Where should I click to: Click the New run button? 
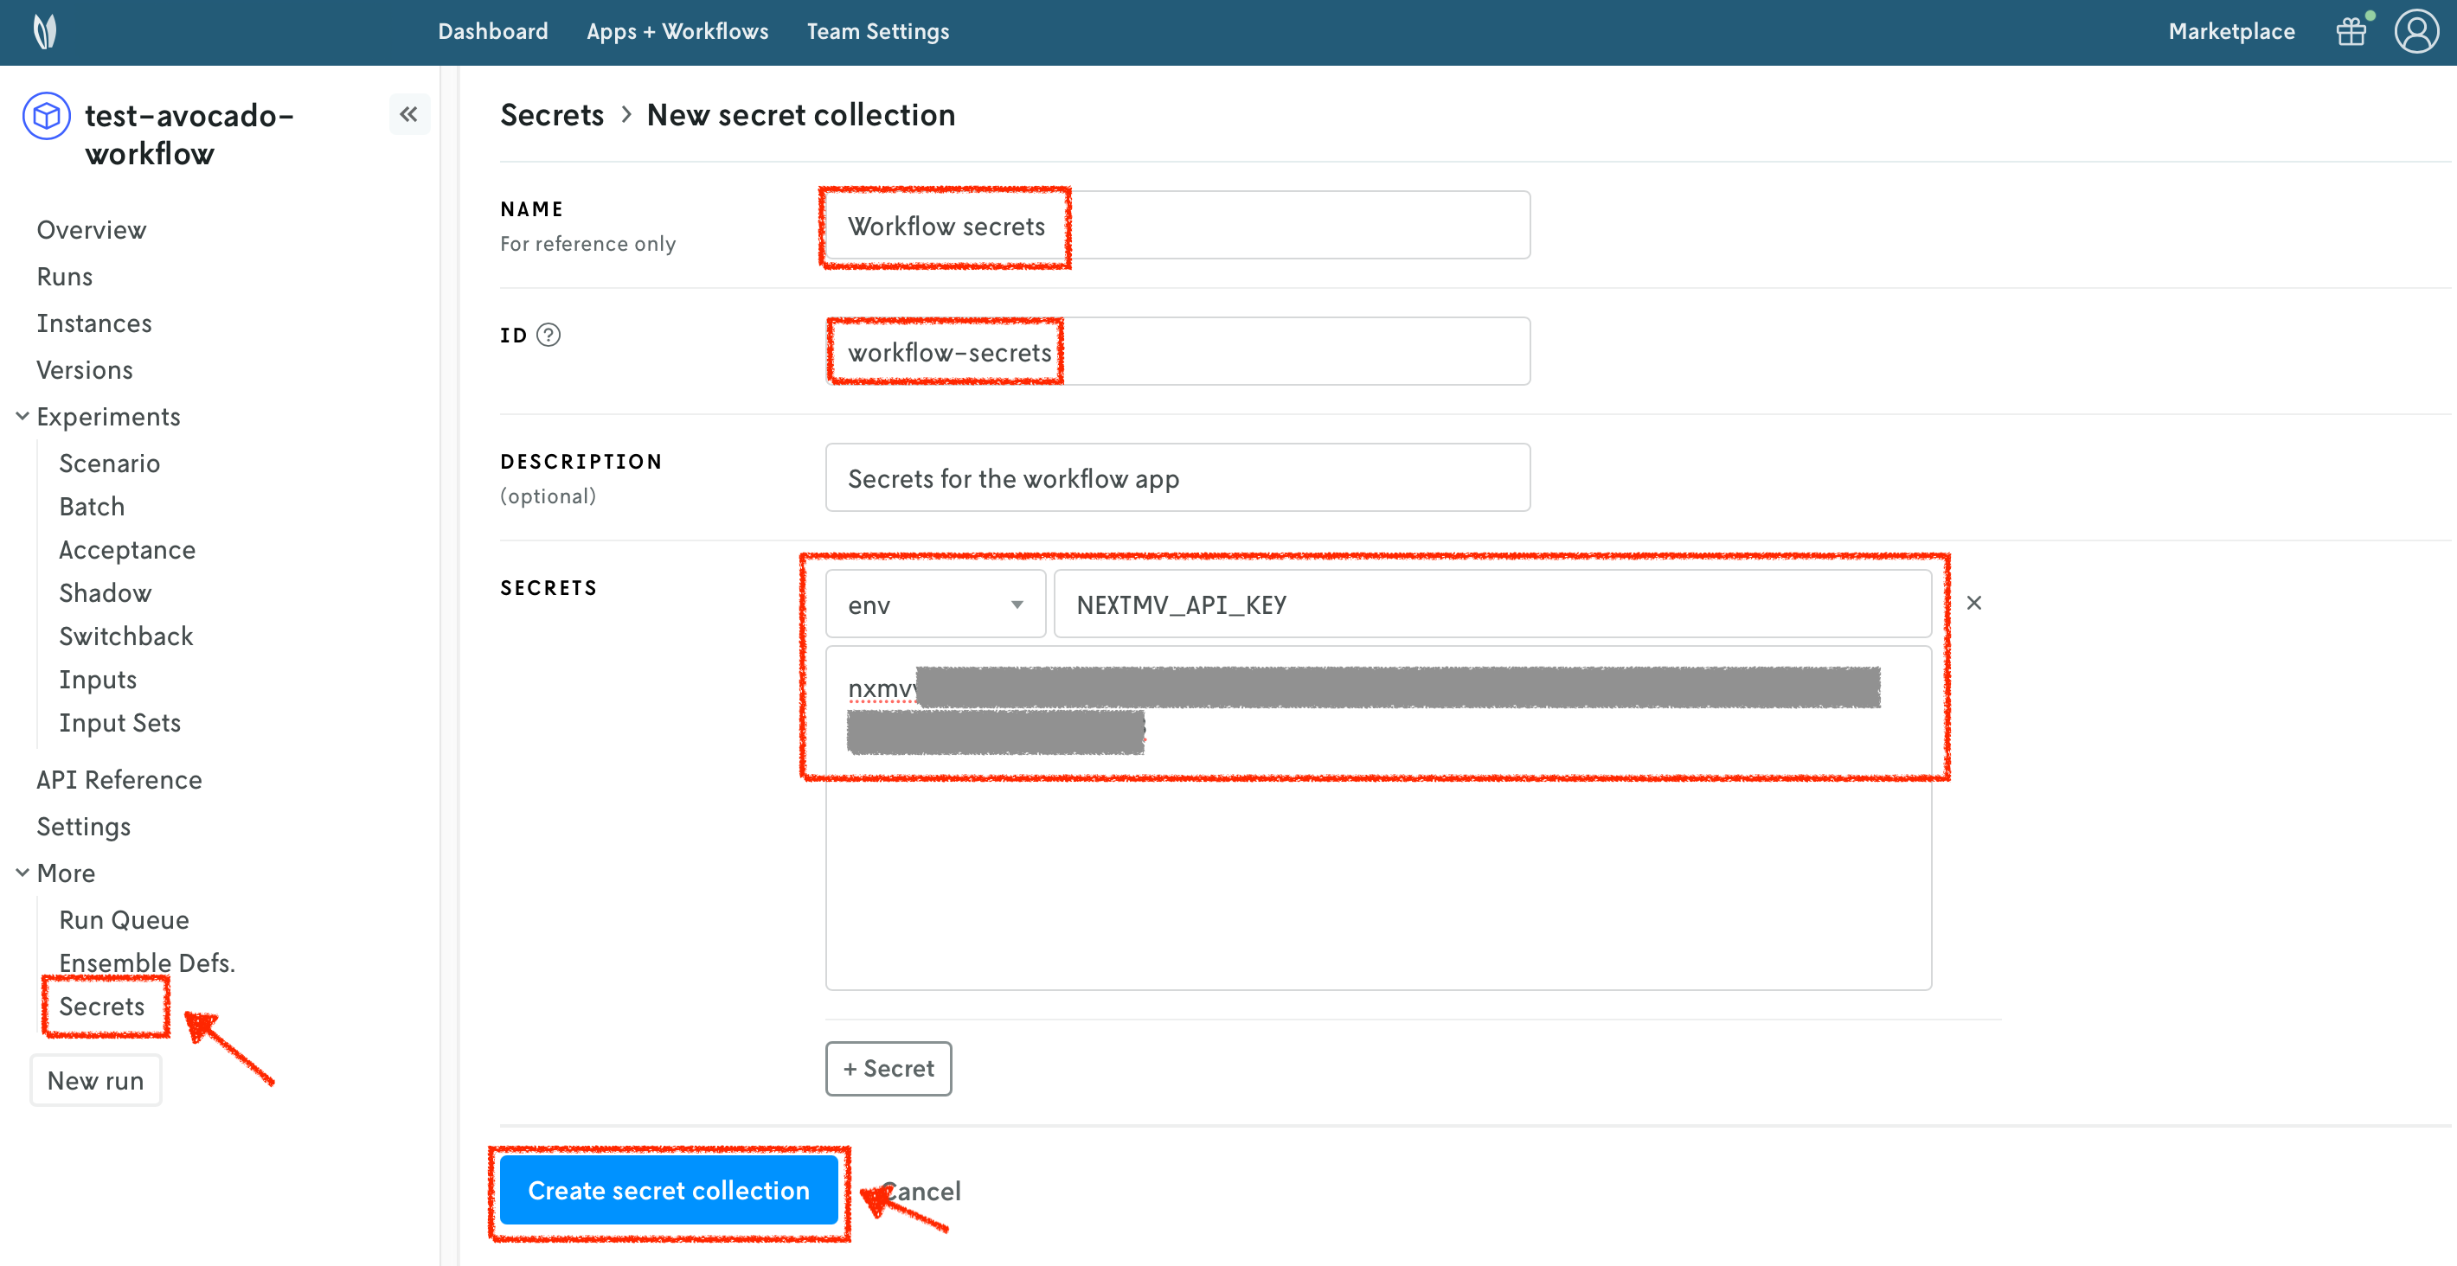pos(95,1081)
